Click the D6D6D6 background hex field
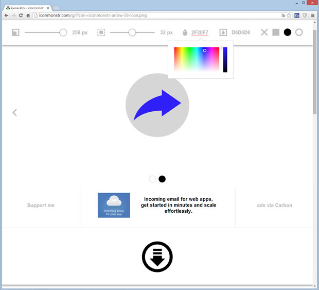The width and height of the screenshot is (319, 290). pyautogui.click(x=241, y=32)
